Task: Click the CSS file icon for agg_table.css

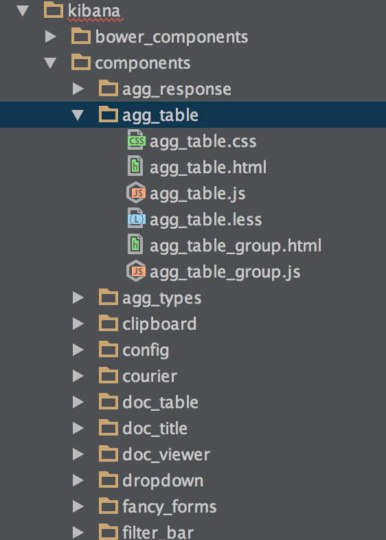Action: [137, 140]
